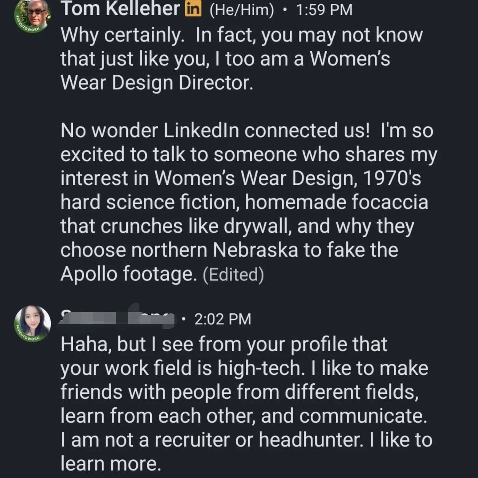The image size is (478, 478).
Task: Open the Tom Kelleher name link
Action: (x=121, y=9)
